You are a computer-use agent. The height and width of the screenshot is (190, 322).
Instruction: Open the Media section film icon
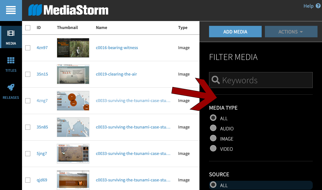click(x=11, y=33)
